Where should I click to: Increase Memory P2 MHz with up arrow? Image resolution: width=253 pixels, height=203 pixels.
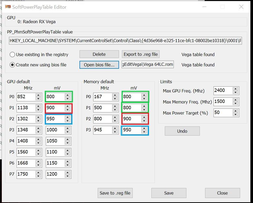point(115,117)
